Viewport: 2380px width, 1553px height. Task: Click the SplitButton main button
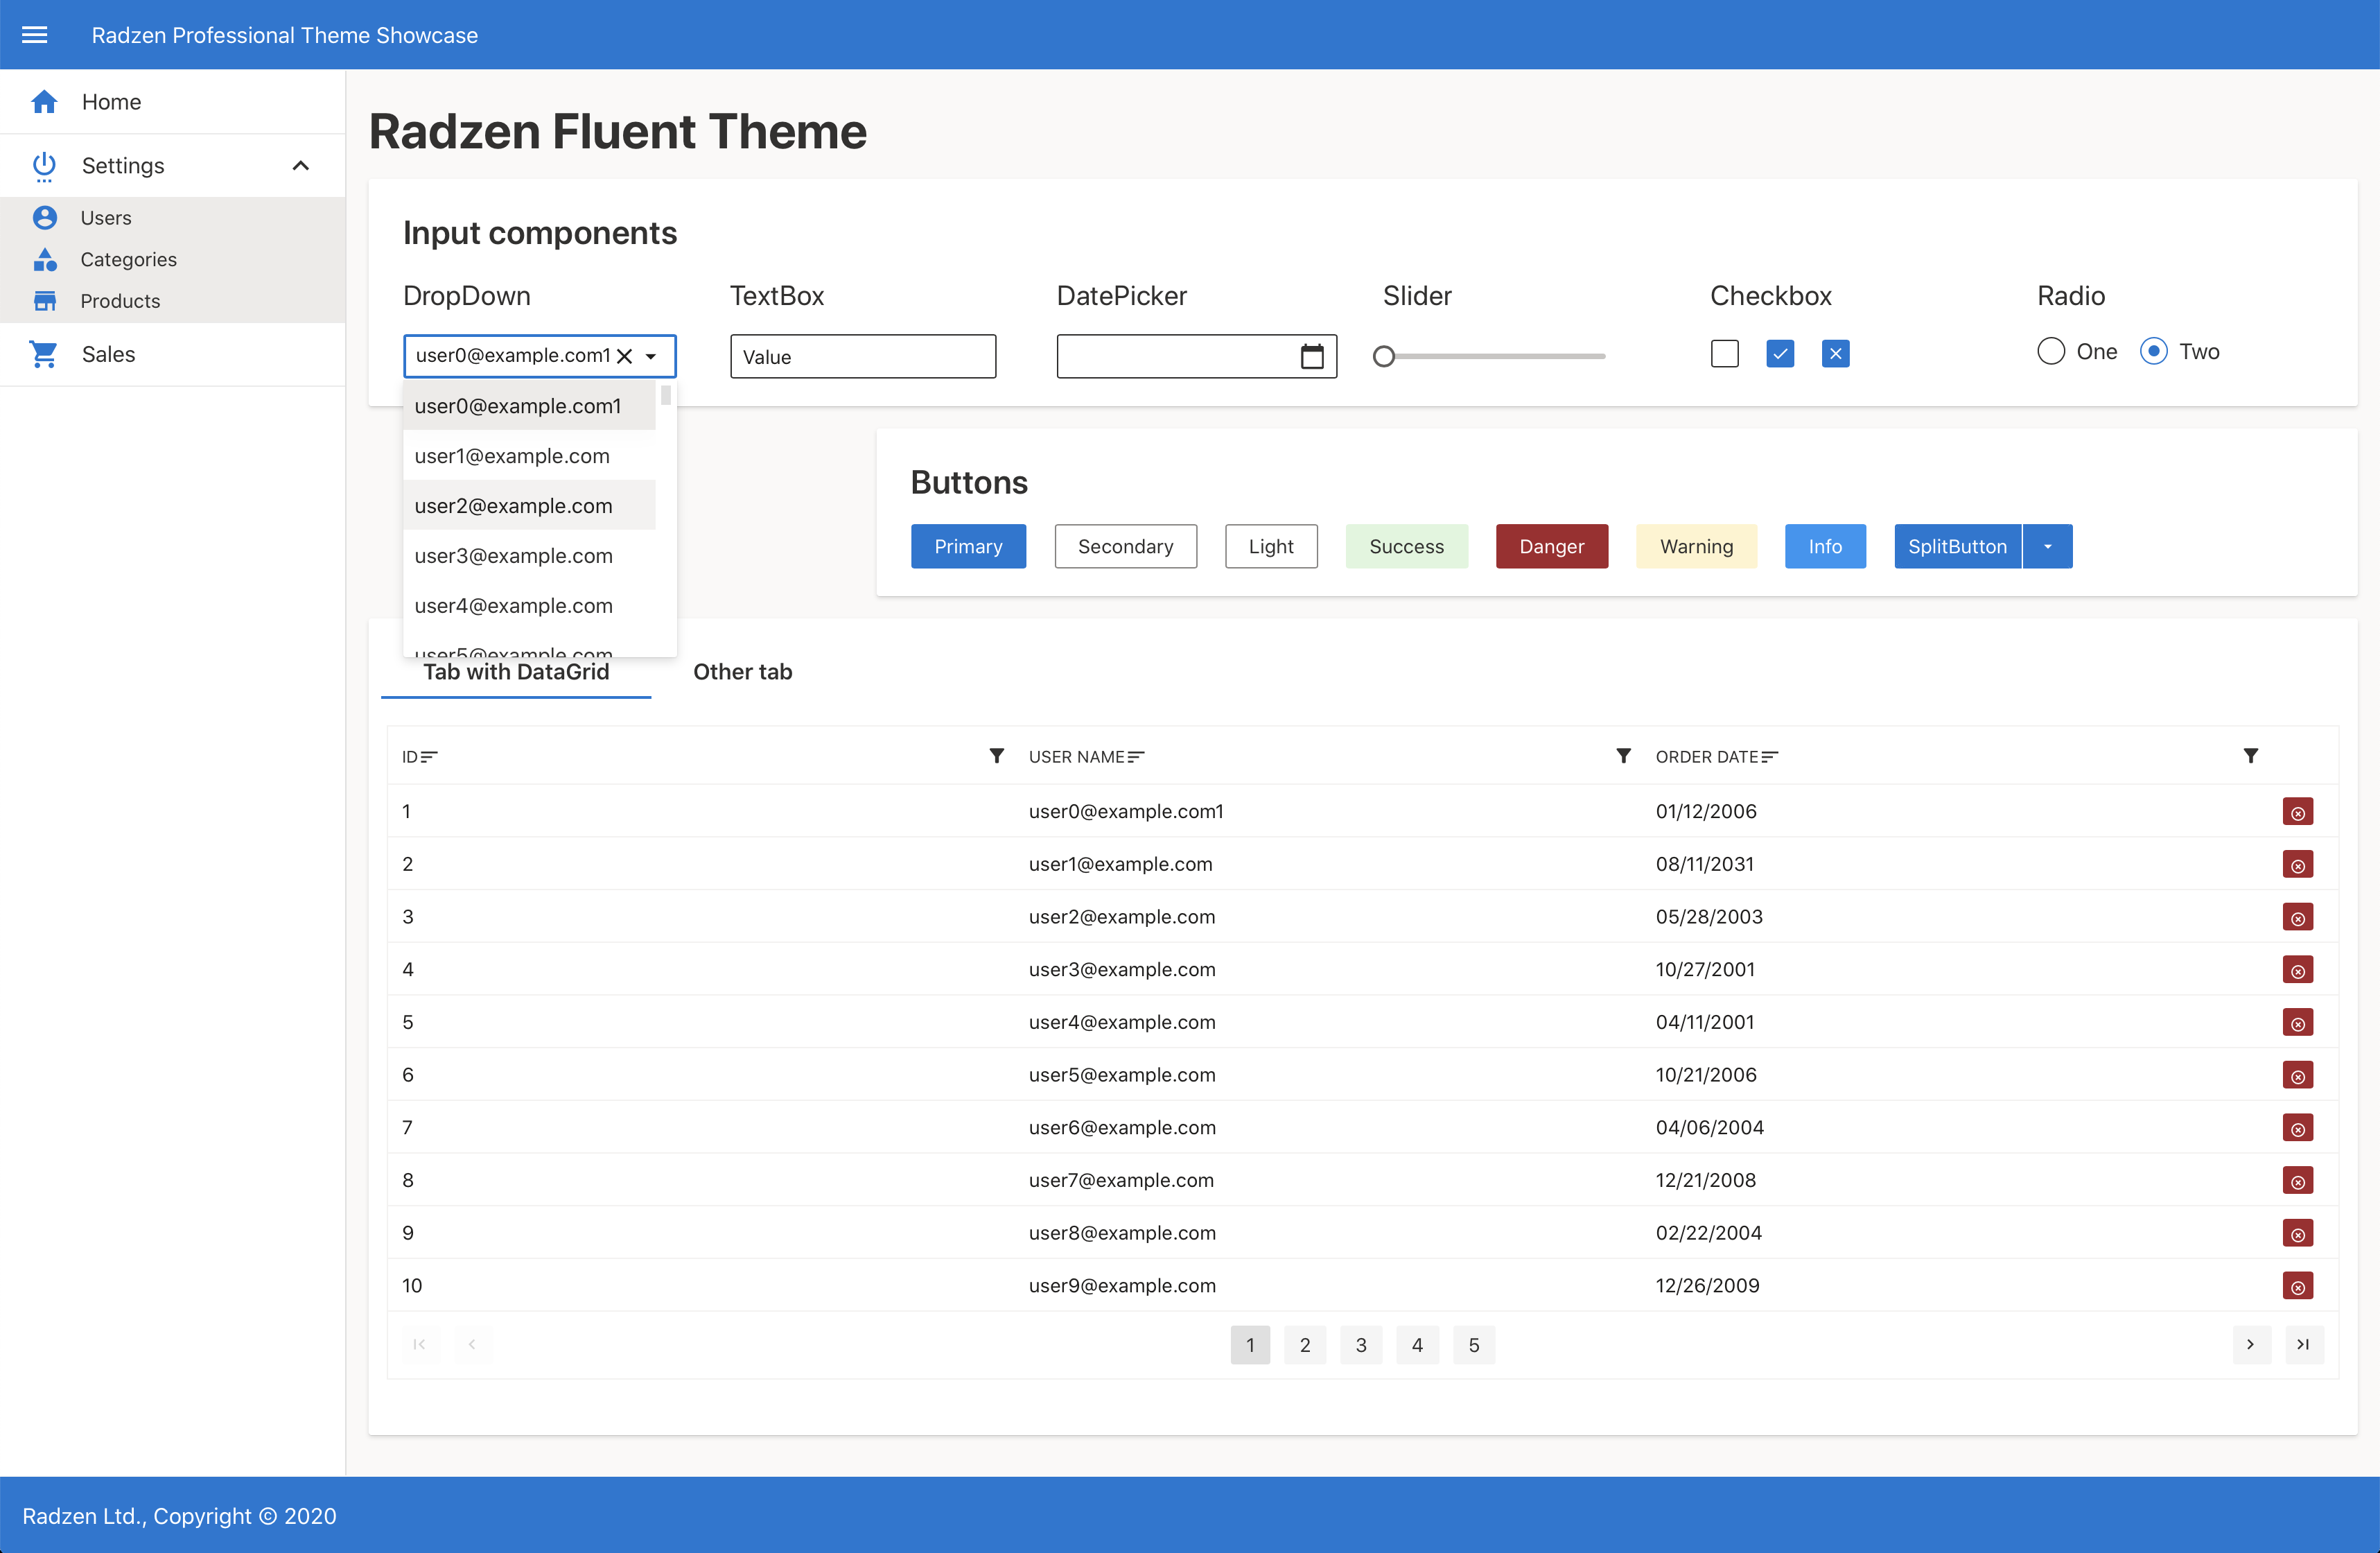[x=1957, y=546]
